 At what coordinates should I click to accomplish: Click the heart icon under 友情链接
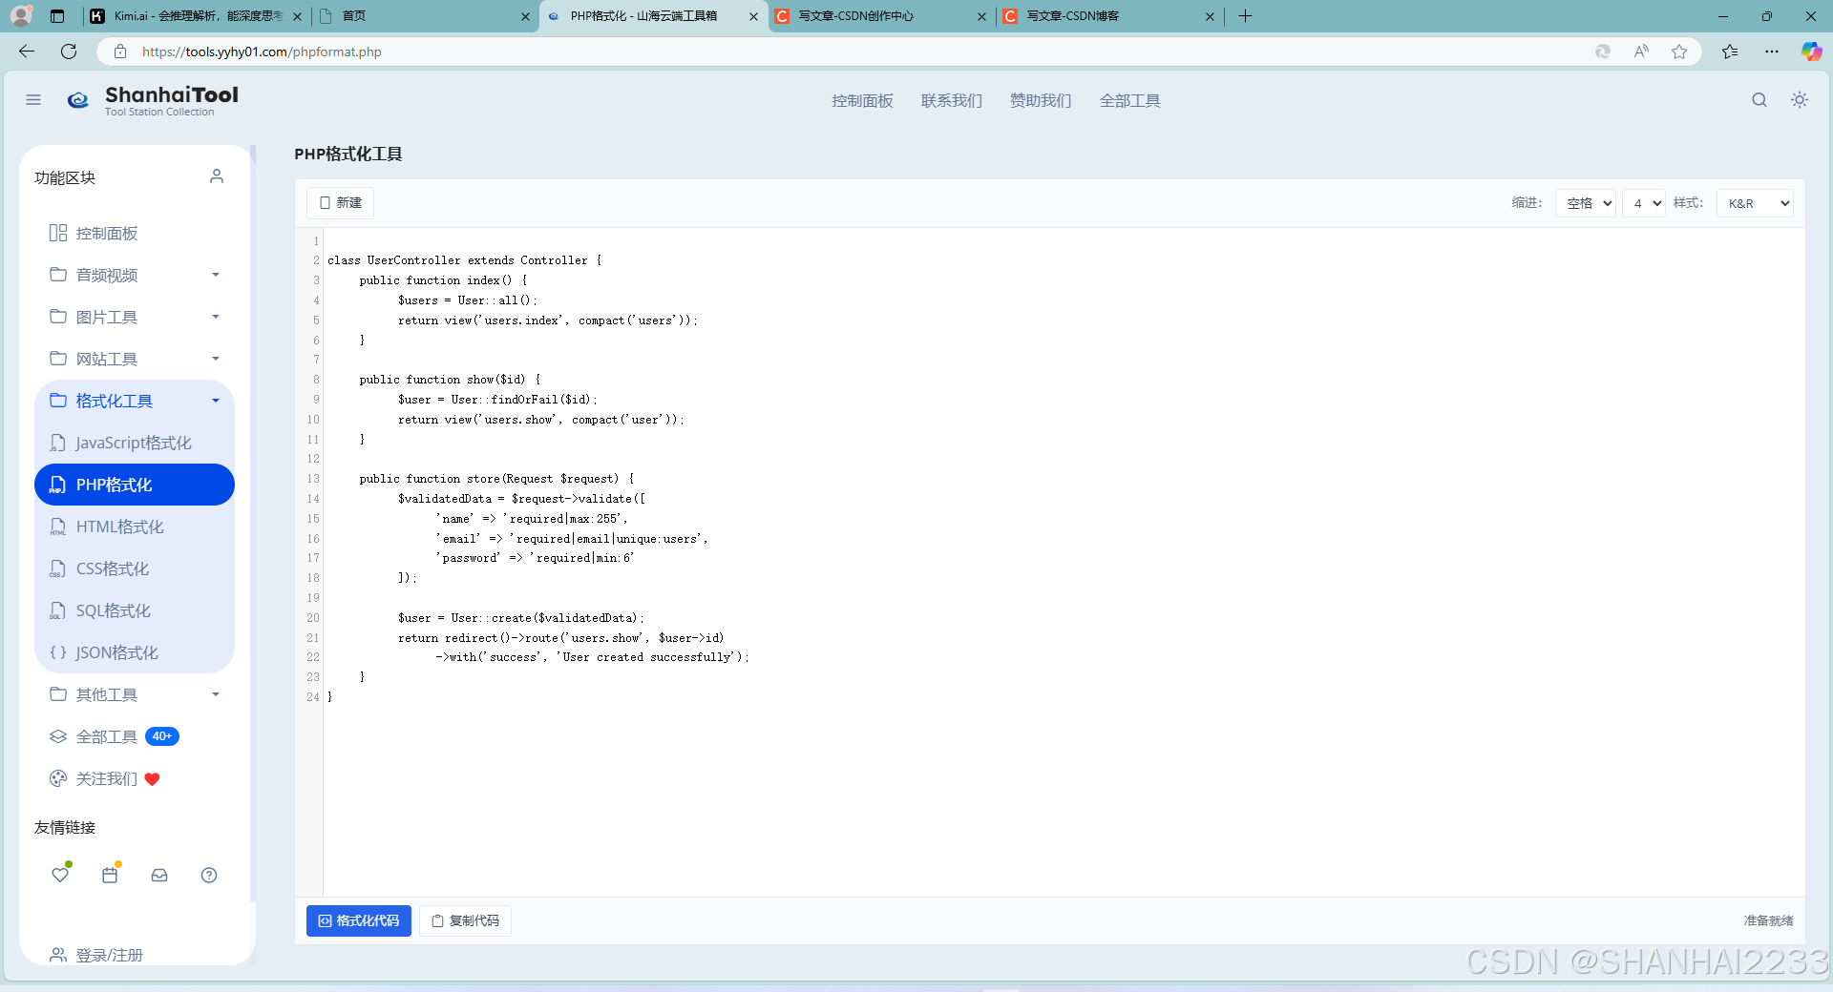[60, 875]
